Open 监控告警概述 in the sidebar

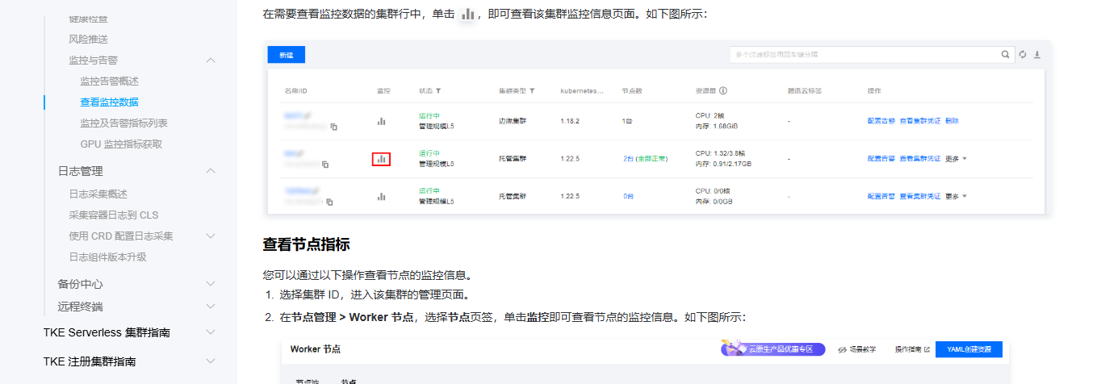109,81
